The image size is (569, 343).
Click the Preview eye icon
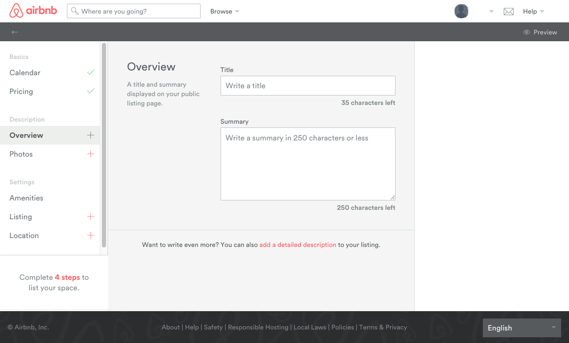pos(526,32)
